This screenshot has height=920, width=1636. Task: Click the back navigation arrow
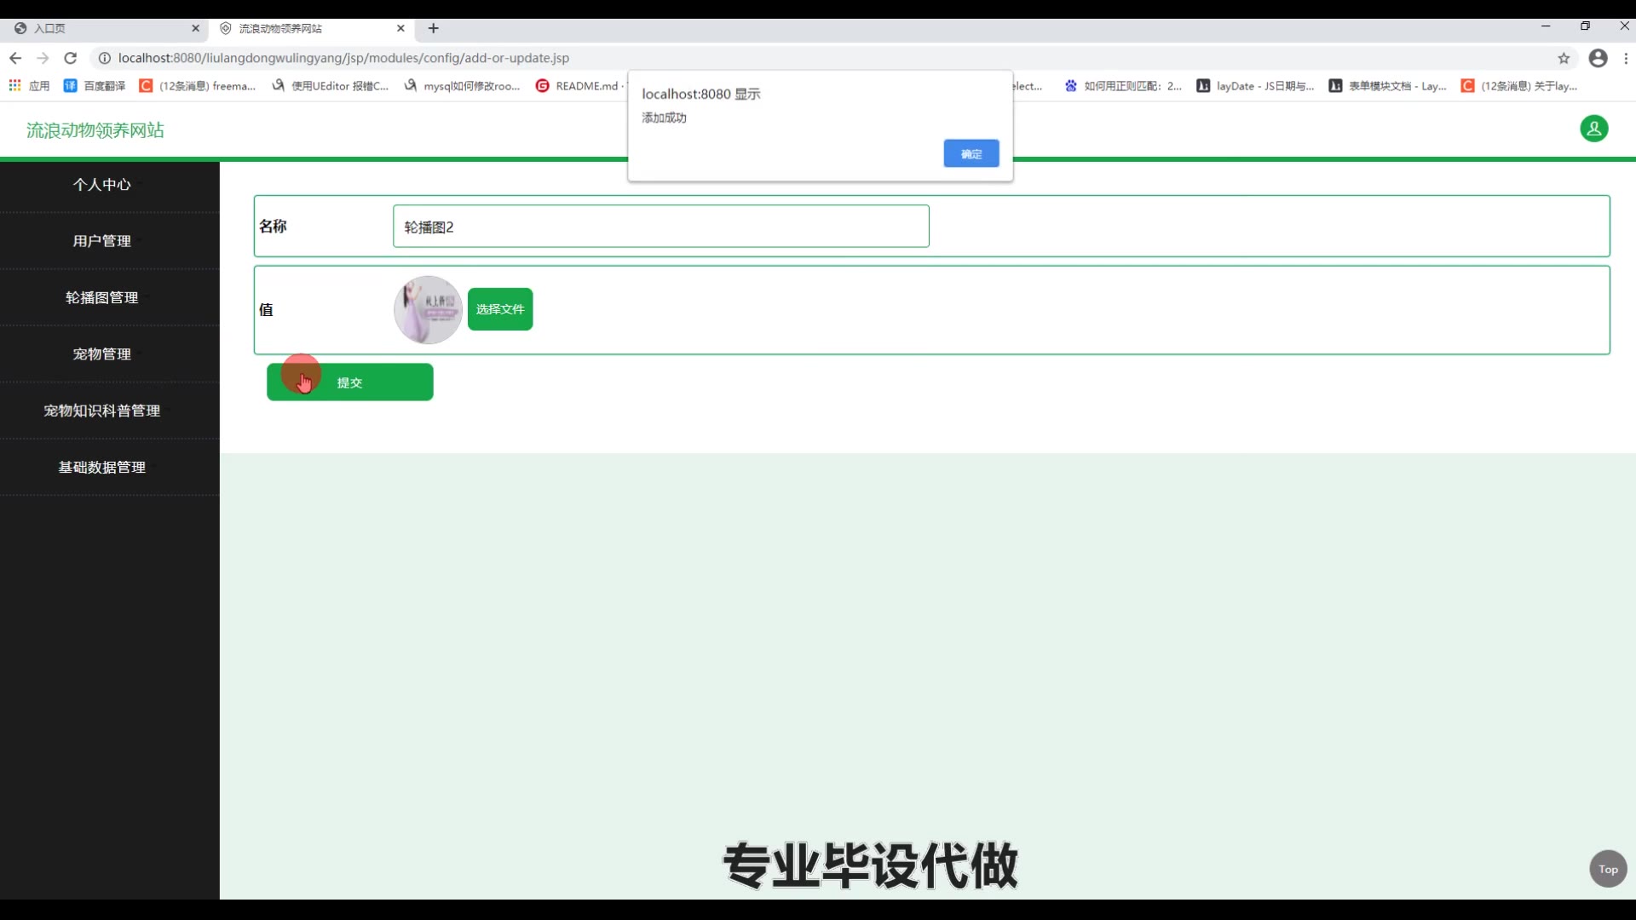[x=15, y=58]
